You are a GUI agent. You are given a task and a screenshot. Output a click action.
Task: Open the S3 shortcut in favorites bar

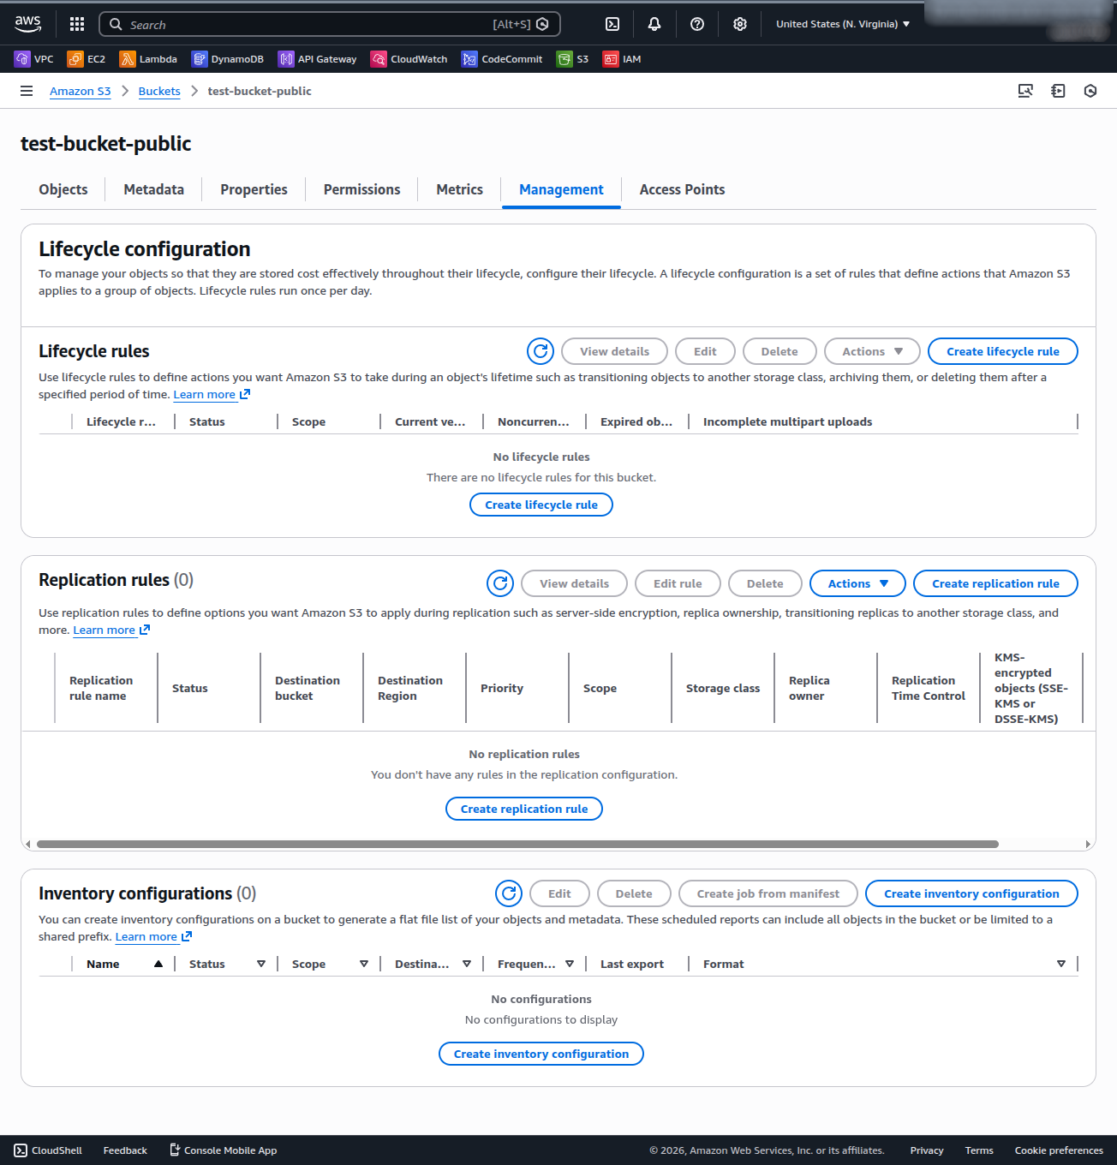tap(573, 59)
